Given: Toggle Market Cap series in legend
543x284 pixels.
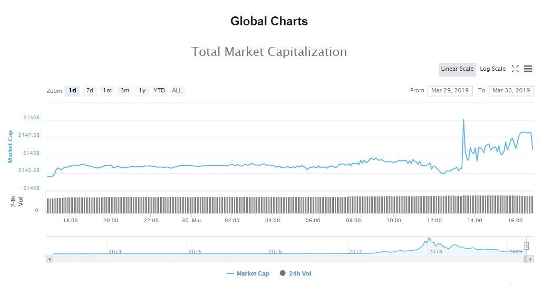Looking at the screenshot, I should [248, 273].
